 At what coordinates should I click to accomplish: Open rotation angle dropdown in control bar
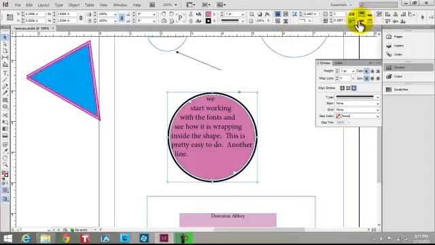tap(154, 14)
